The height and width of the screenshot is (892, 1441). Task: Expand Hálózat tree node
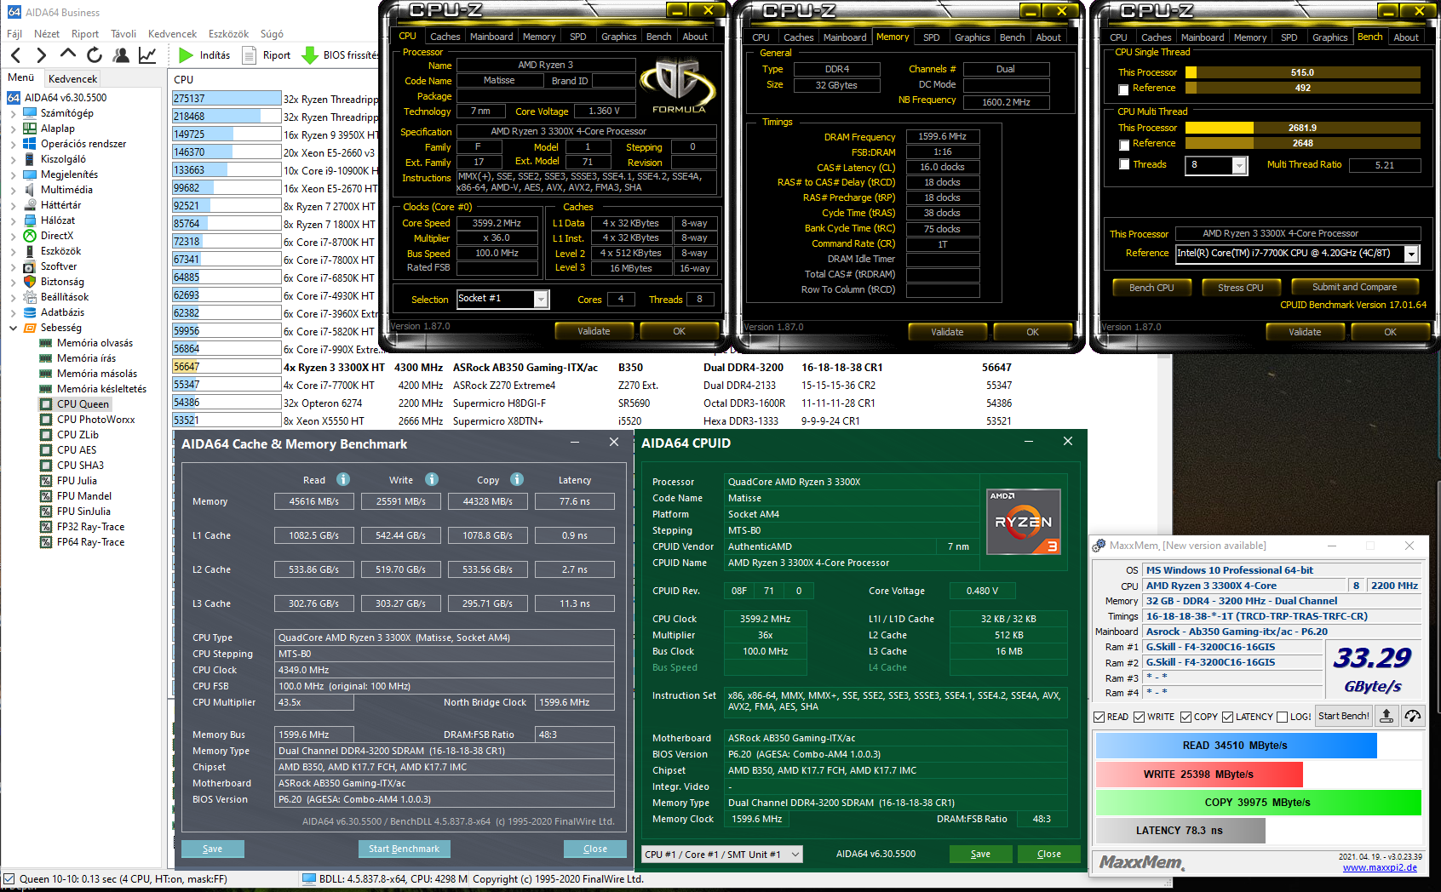click(13, 220)
